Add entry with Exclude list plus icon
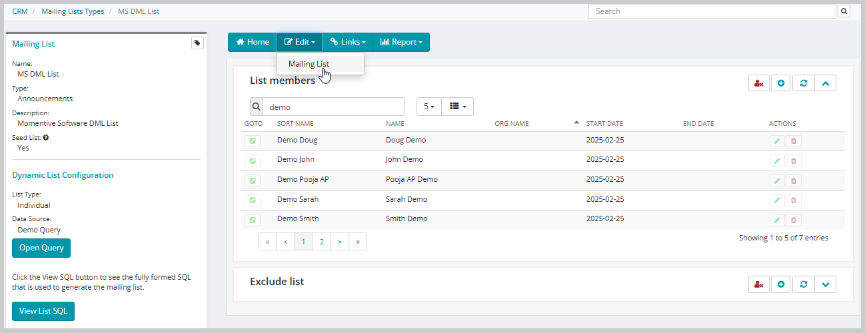Screen dimensions: 865x333 click(x=781, y=284)
